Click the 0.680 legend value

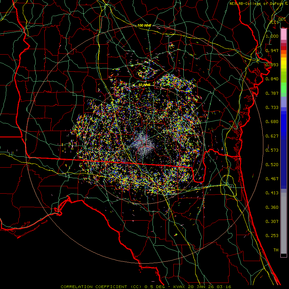click(272, 122)
